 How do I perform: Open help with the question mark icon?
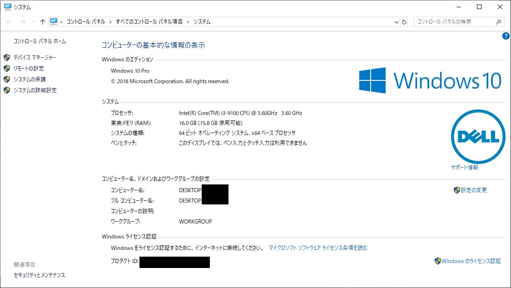(x=506, y=36)
